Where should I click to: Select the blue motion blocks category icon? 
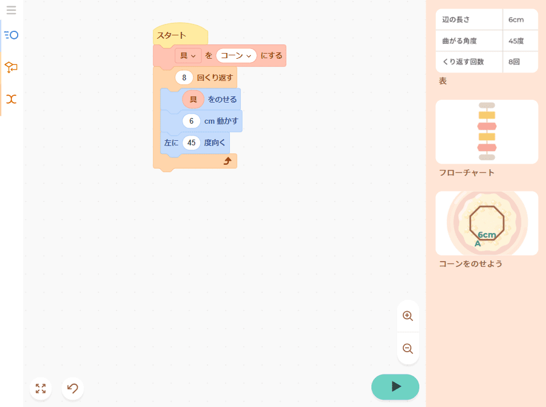coord(11,35)
